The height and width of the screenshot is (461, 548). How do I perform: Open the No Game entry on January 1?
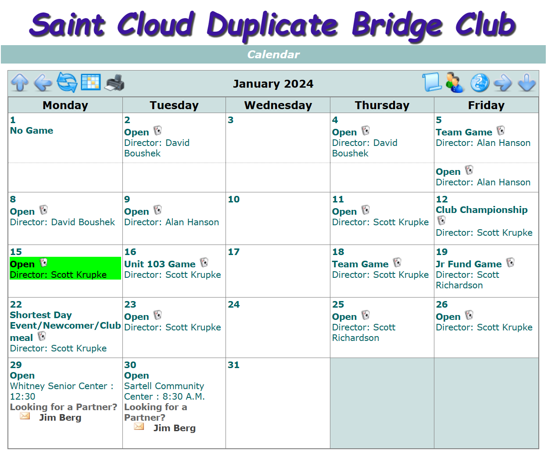32,131
